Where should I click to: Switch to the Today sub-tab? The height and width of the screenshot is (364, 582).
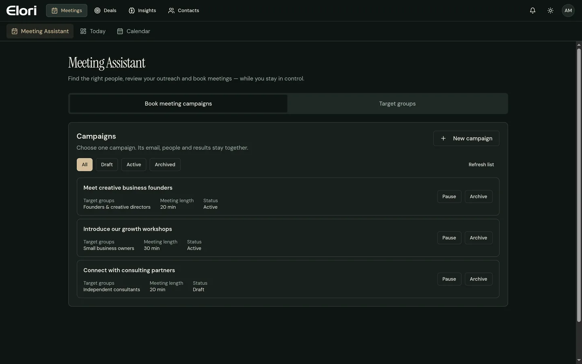click(93, 31)
